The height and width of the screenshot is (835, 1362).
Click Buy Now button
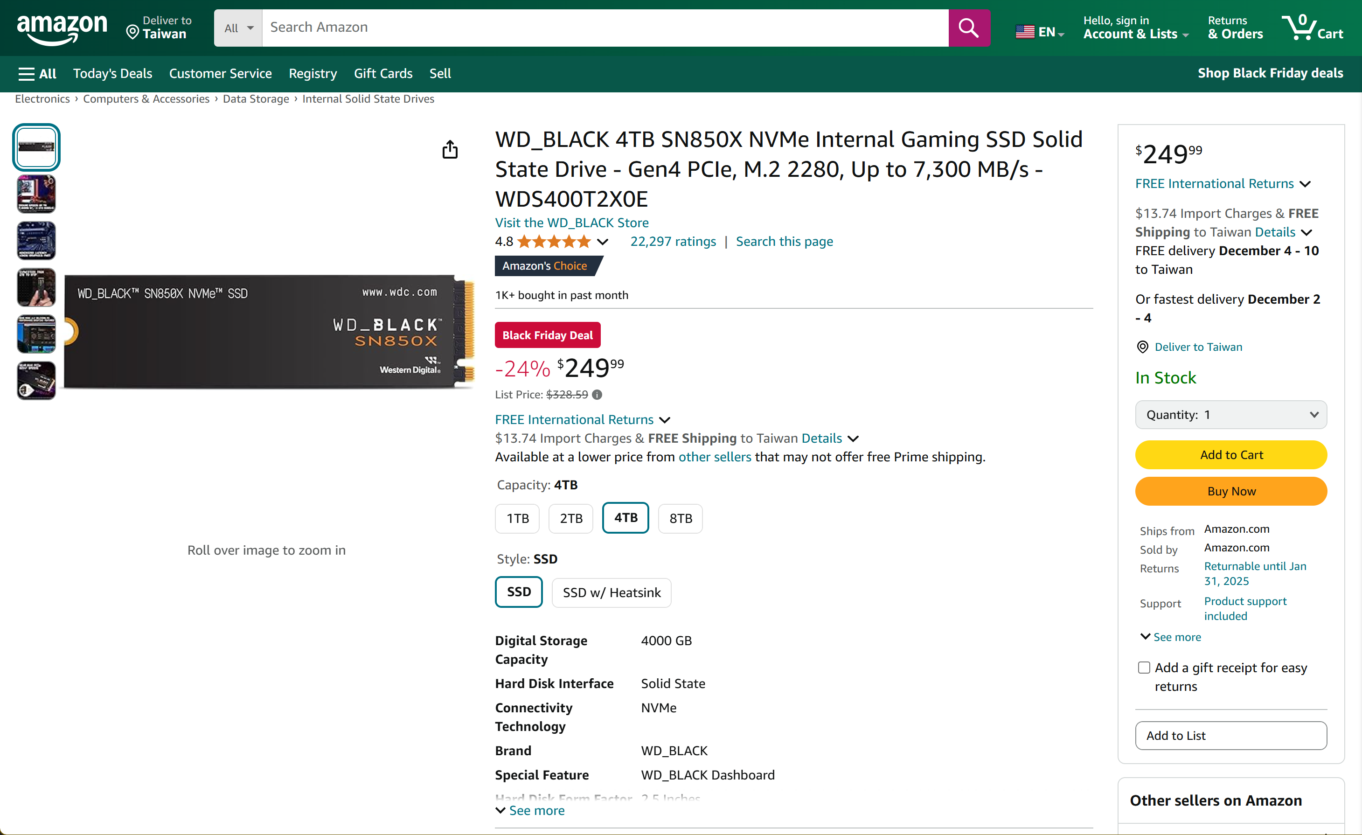click(x=1231, y=491)
